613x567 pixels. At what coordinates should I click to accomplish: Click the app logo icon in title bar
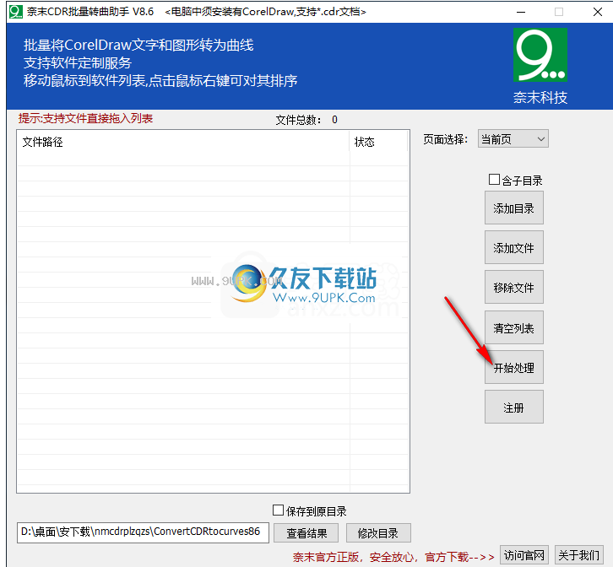pos(16,11)
